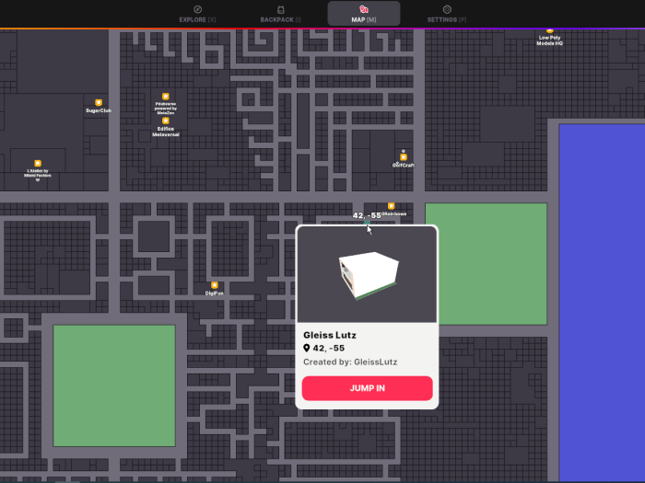Click the Gleiss Lutz title in popup

330,335
